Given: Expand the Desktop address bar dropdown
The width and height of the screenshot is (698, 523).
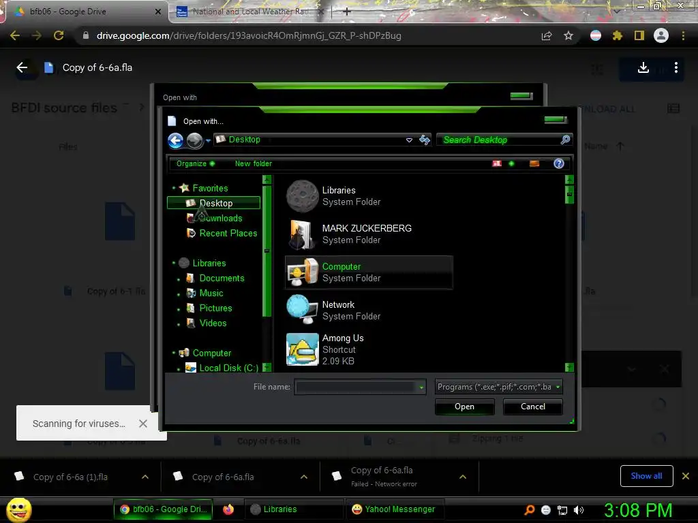Looking at the screenshot, I should [x=409, y=140].
